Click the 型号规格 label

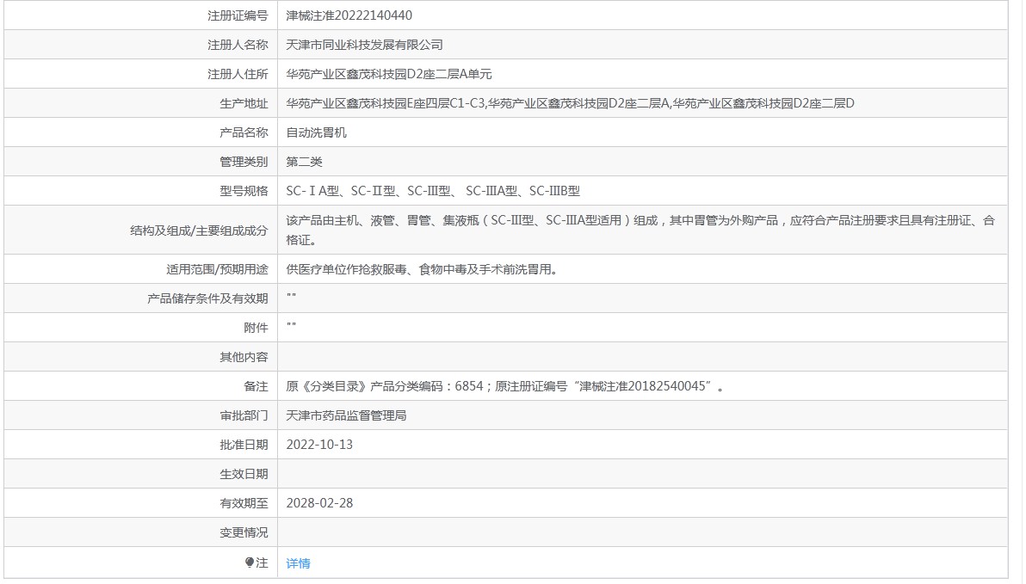click(244, 191)
